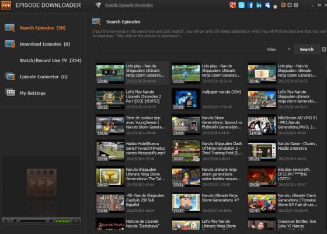Open the Capitulo 256 Sub Español thumbnail
This screenshot has width=327, height=234.
[x=110, y=202]
